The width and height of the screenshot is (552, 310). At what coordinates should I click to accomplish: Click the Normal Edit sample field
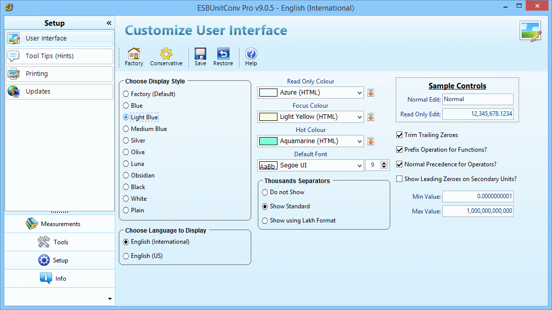478,99
